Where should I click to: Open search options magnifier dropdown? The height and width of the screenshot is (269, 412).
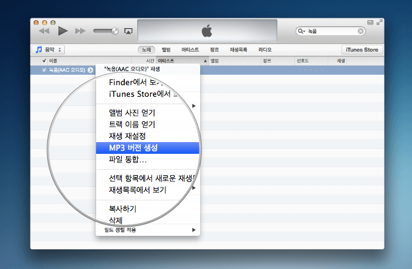coord(301,31)
